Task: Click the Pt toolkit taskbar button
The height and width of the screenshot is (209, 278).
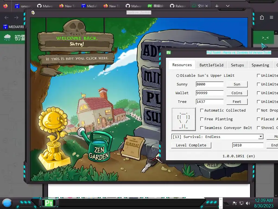Action: [49, 203]
